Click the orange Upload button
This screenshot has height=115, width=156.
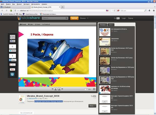pyautogui.click(x=74, y=18)
